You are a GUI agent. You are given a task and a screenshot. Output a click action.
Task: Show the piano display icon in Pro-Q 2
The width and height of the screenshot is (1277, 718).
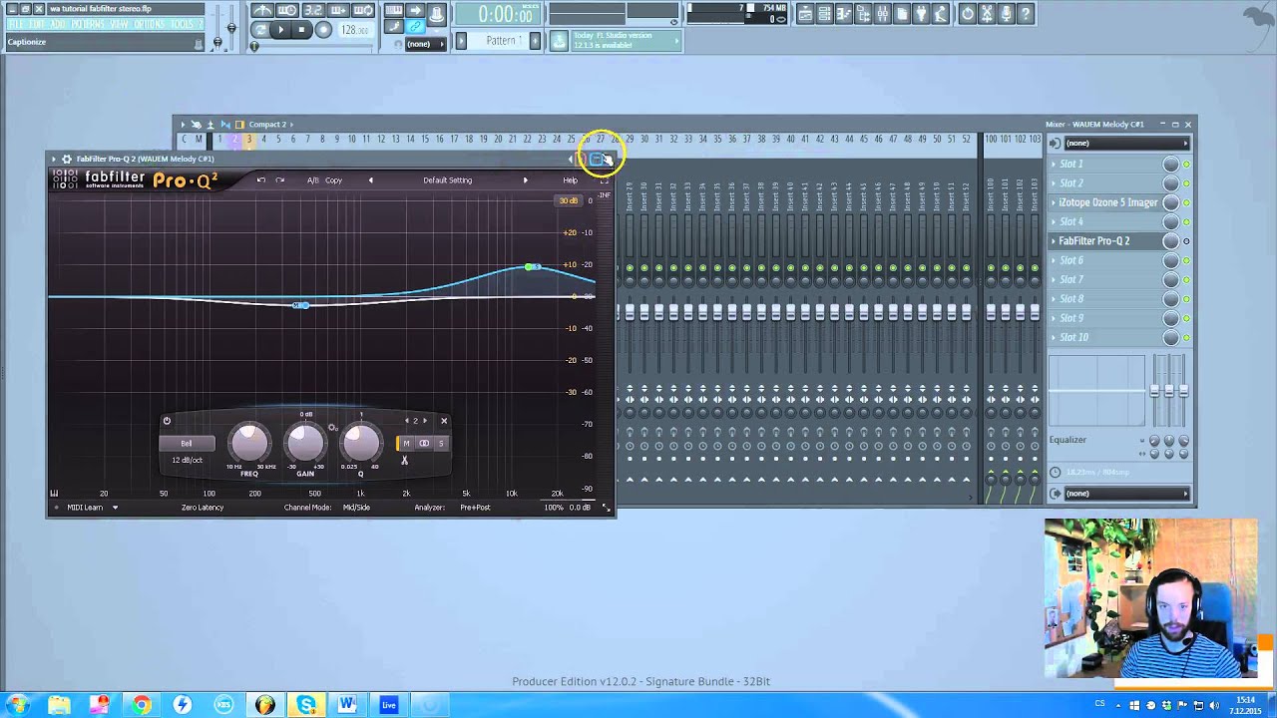click(54, 493)
